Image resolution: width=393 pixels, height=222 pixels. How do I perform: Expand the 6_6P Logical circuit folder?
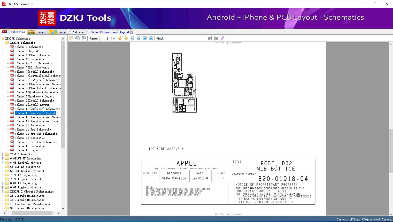tap(3, 163)
